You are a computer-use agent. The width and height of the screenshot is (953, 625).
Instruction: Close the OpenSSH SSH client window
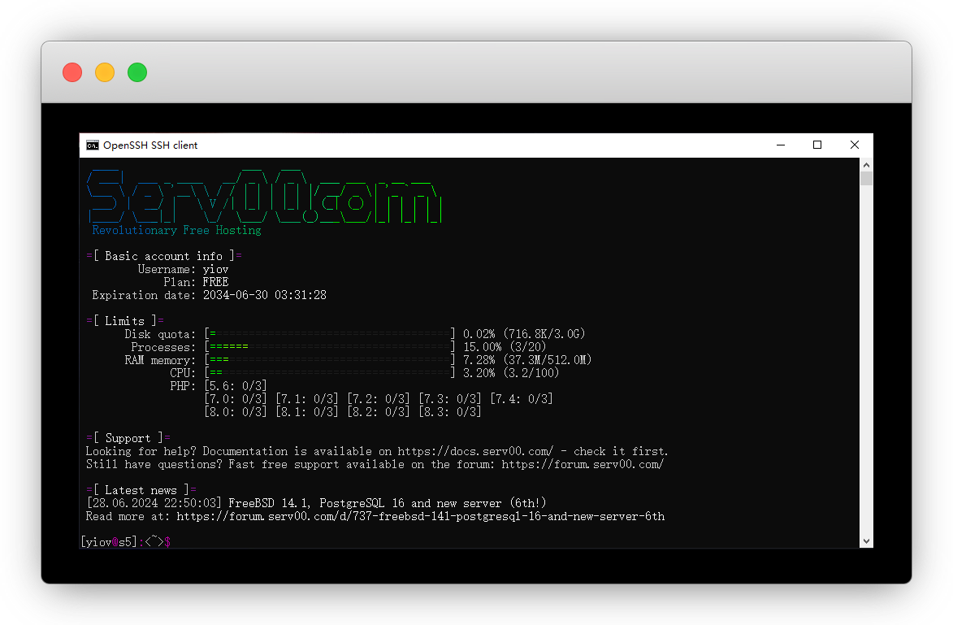pos(855,145)
